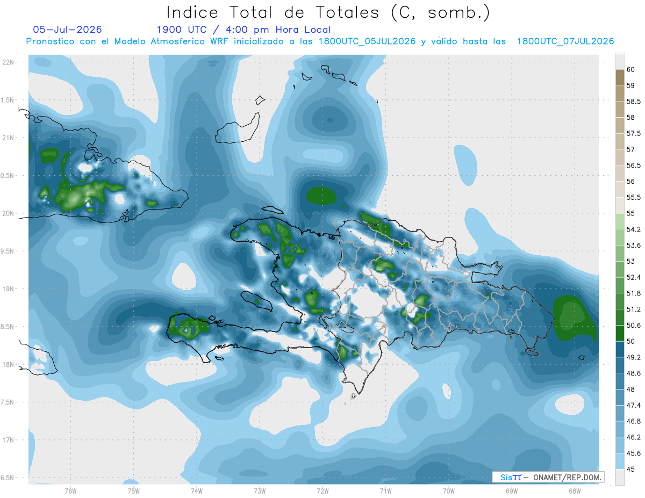Click the '75W' longitude label
The image size is (645, 498).
pos(134,490)
